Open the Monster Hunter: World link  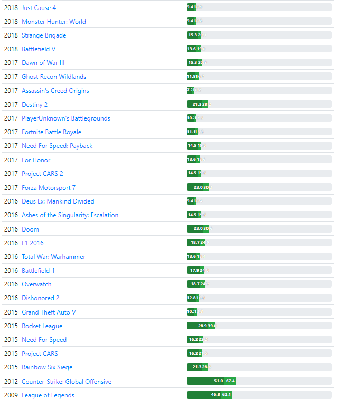pos(54,22)
